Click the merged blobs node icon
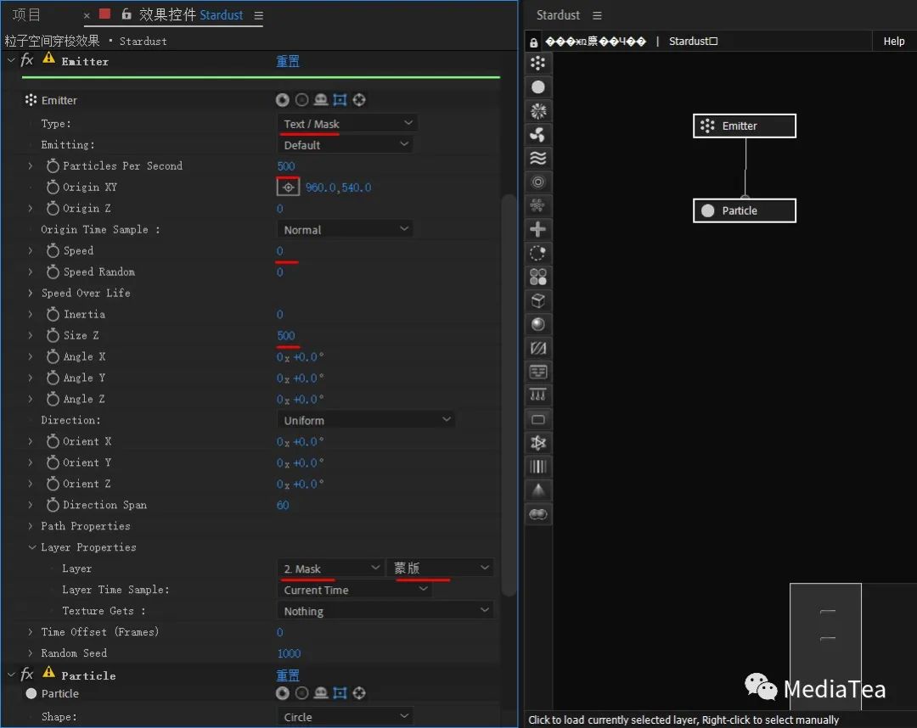 pos(538,514)
